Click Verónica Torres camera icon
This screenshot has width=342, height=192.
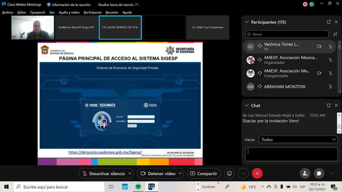pos(319,47)
